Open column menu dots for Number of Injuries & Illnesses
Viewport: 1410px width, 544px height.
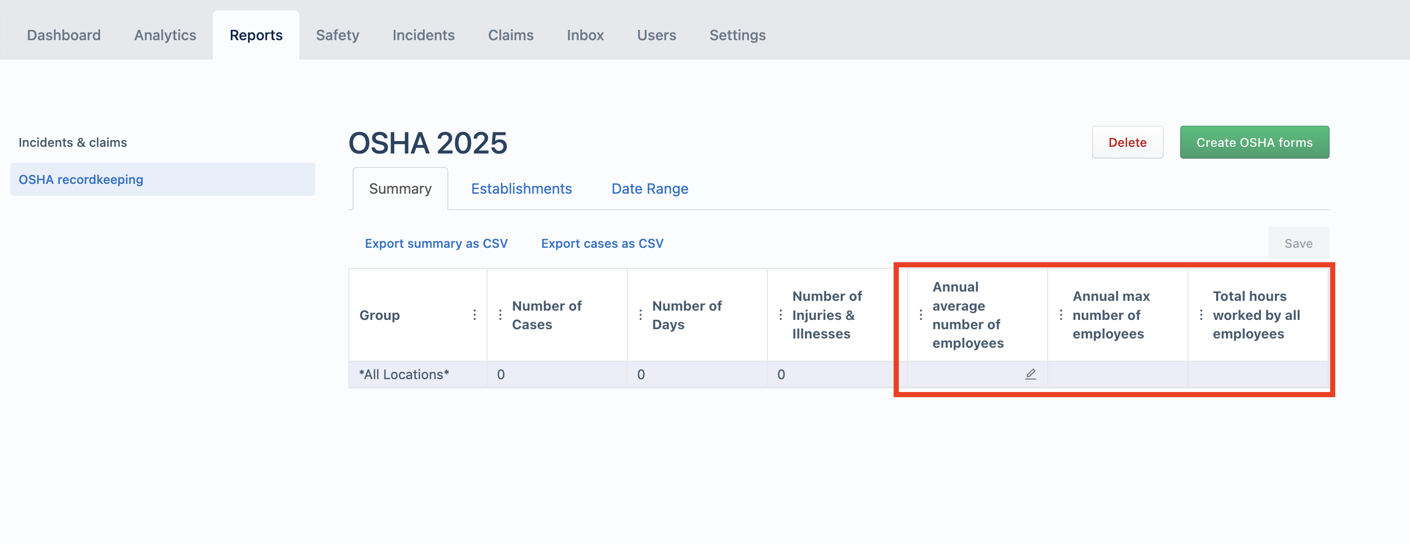(780, 315)
